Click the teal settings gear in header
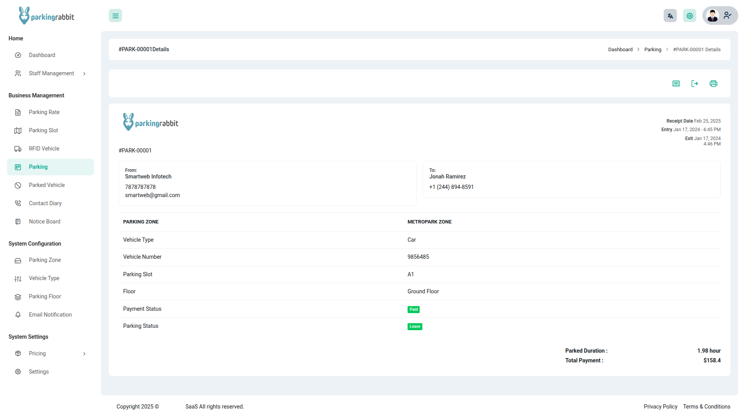The image size is (746, 419). click(x=690, y=16)
